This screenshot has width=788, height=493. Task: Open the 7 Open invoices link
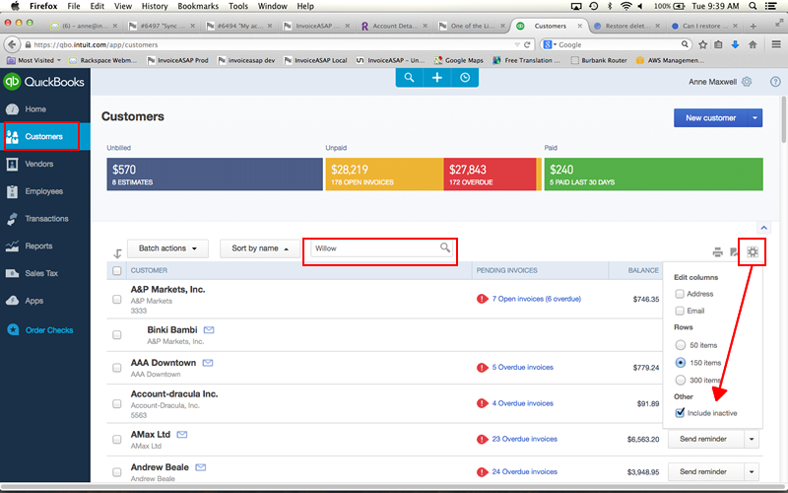(537, 299)
